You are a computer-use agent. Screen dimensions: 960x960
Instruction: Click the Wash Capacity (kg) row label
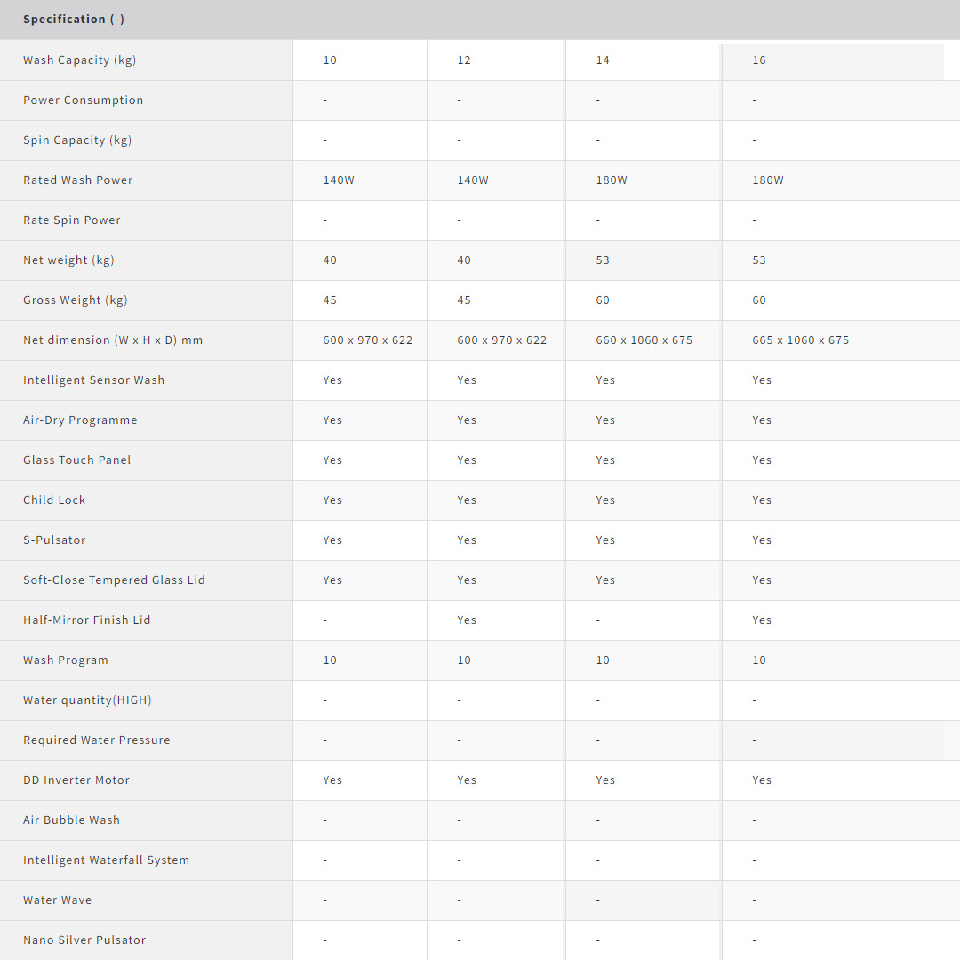79,60
